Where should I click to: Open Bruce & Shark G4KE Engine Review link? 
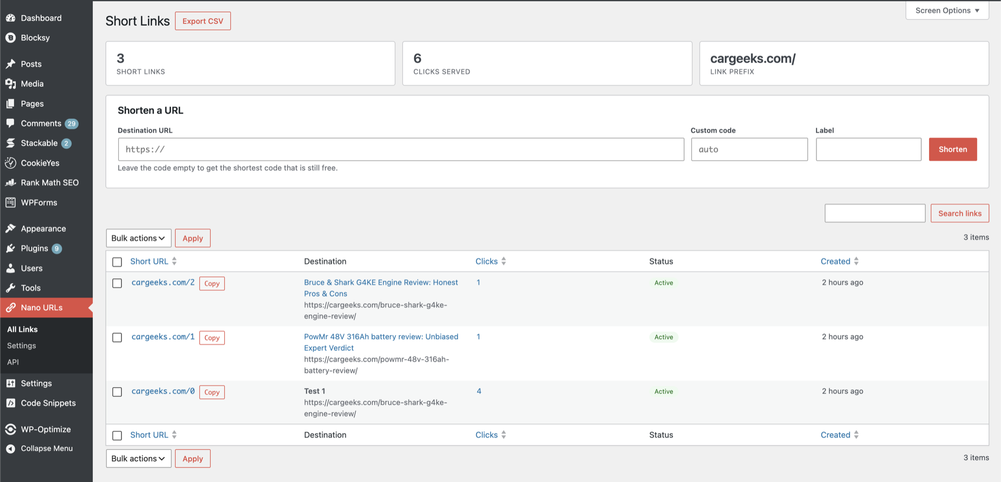coord(381,288)
